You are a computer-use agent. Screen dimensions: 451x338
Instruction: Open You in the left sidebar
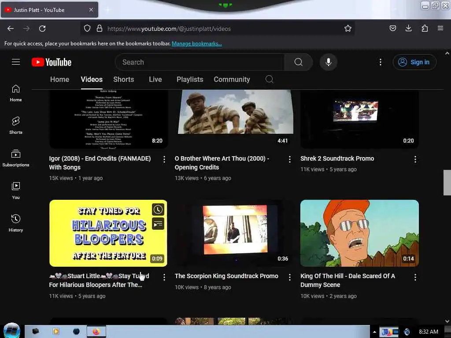coord(16,191)
